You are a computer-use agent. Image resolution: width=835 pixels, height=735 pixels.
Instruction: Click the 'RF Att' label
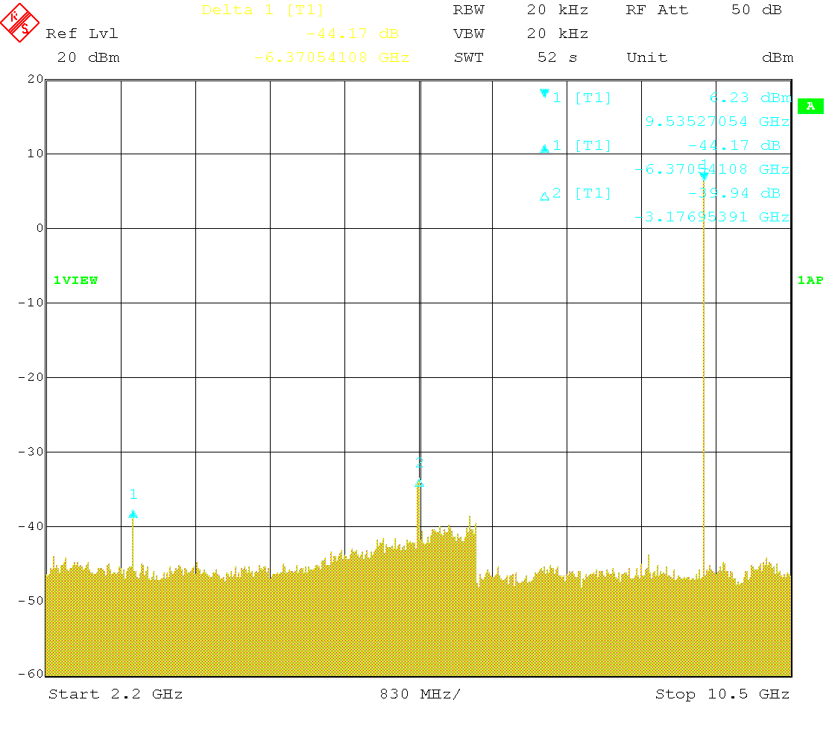tap(657, 10)
